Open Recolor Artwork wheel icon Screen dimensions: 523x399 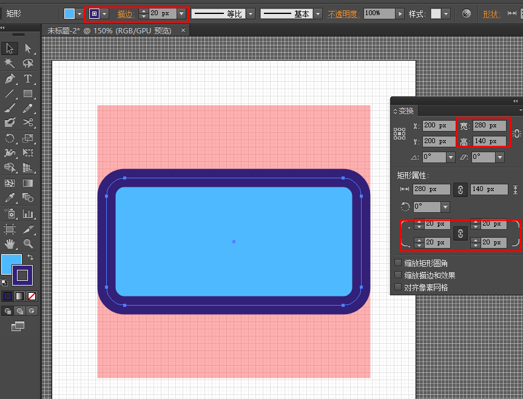click(x=467, y=13)
